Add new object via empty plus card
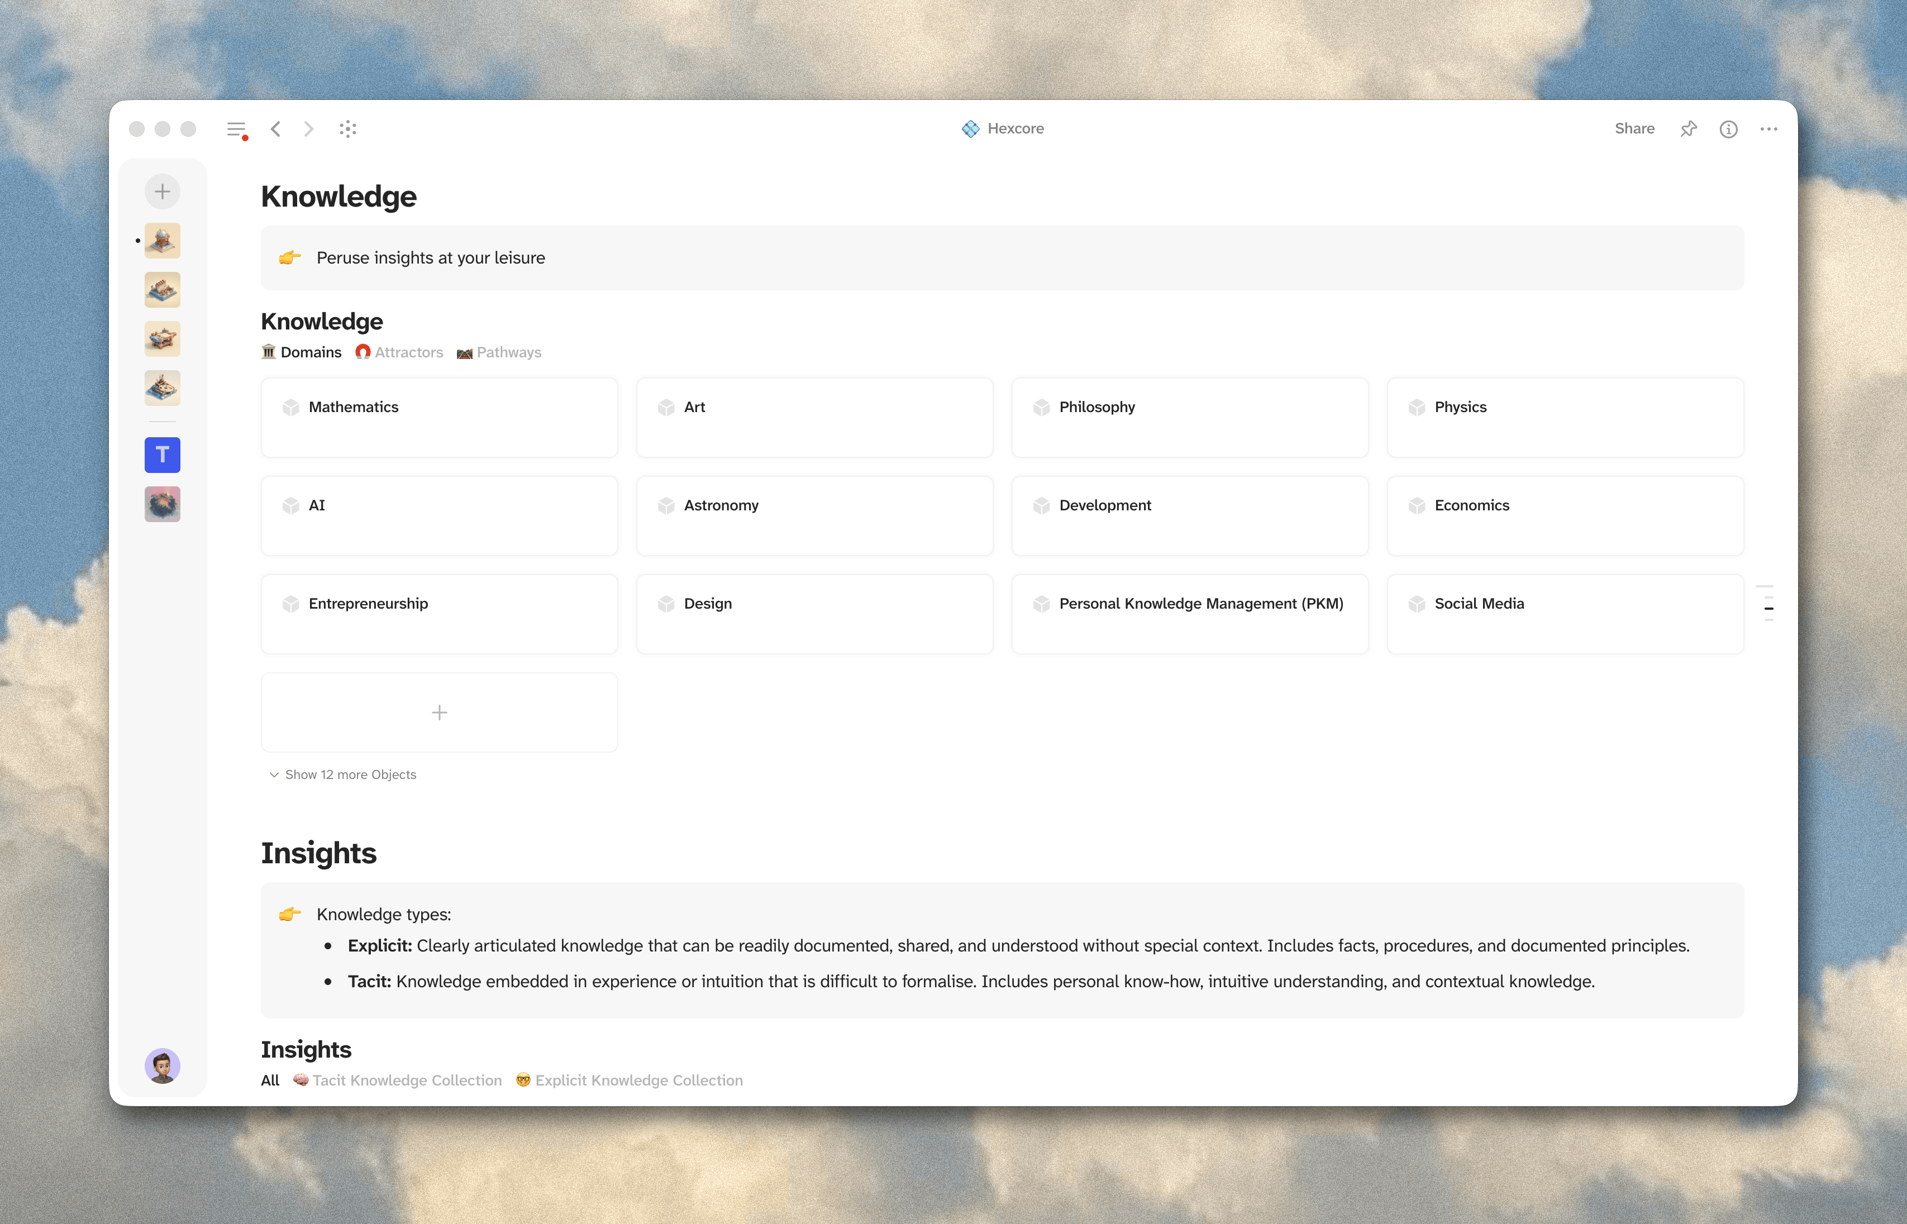 point(439,712)
